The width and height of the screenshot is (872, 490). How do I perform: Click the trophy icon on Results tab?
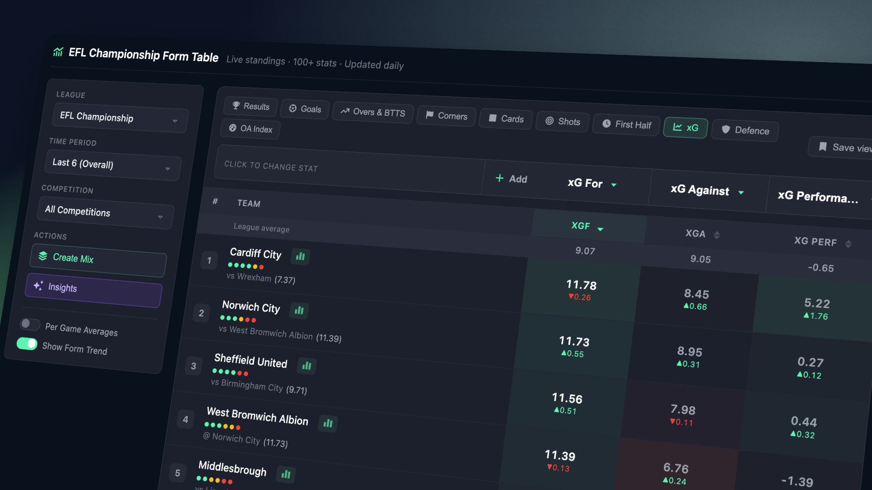236,105
